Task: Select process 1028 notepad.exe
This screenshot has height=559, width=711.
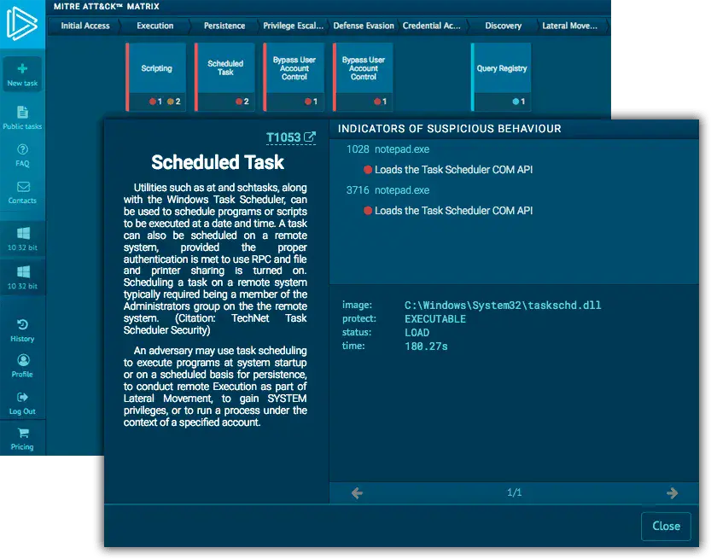Action: 388,149
